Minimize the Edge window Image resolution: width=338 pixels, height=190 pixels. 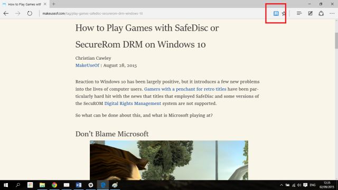309,4
